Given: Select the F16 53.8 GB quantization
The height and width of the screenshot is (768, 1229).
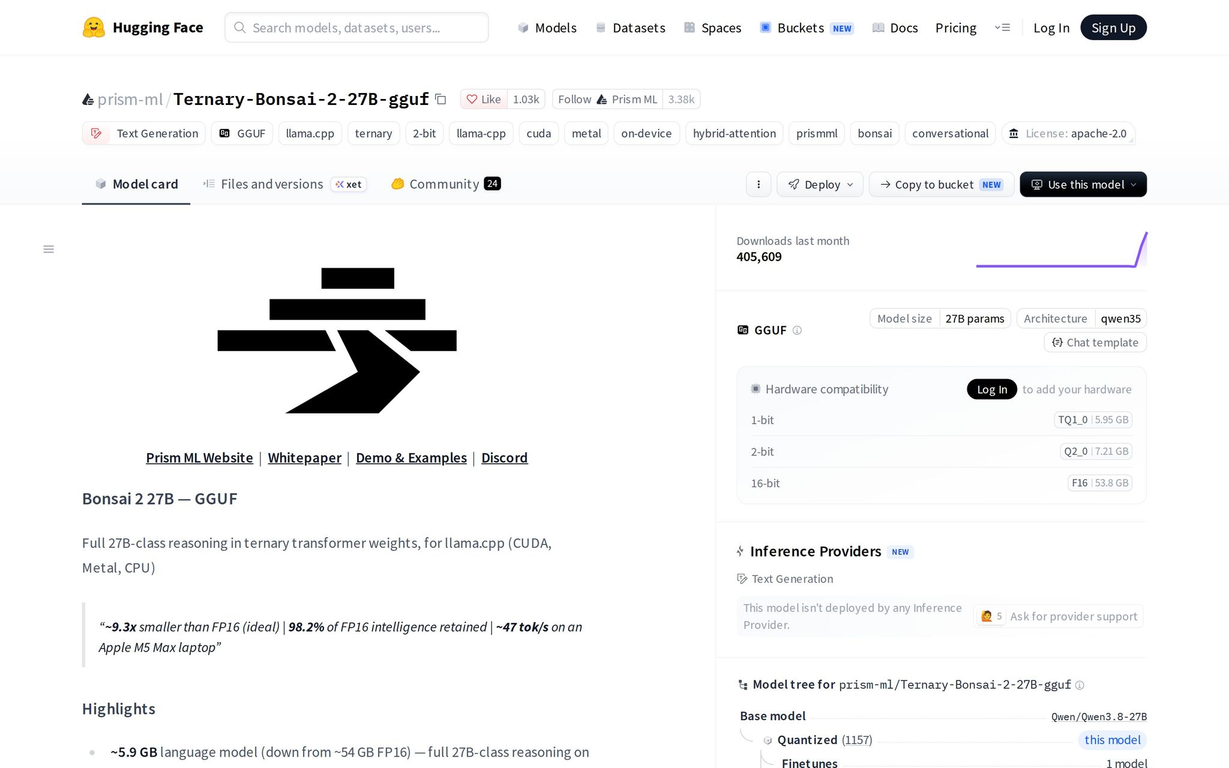Looking at the screenshot, I should (1100, 483).
